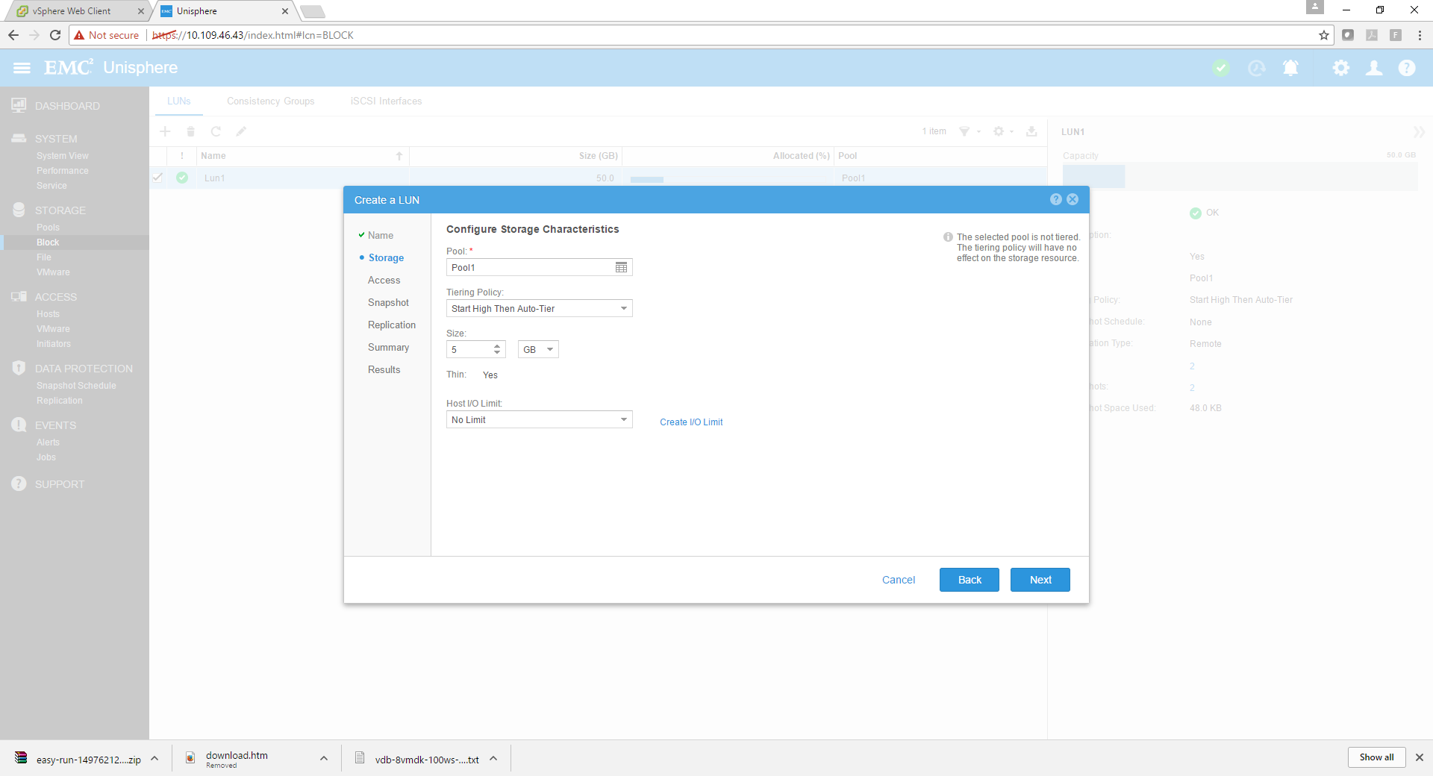The height and width of the screenshot is (776, 1433).
Task: Toggle the Lun1 row checkbox
Action: [x=157, y=178]
